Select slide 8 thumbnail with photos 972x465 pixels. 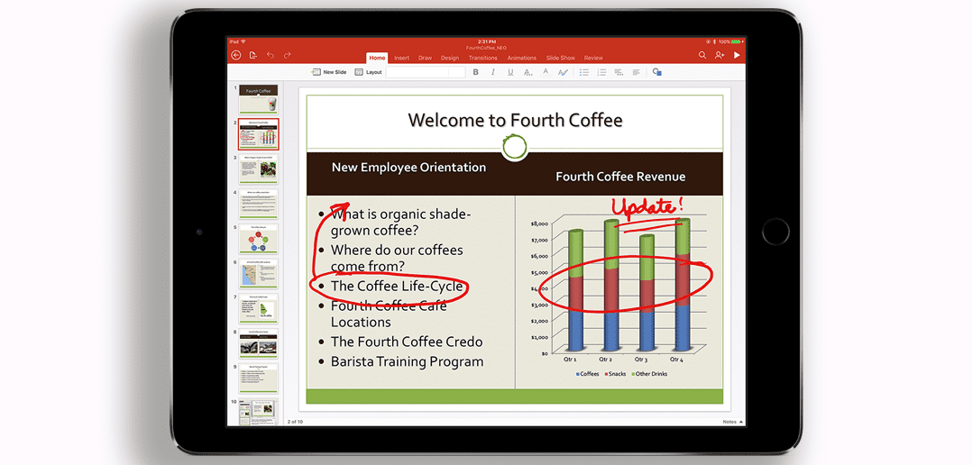pos(259,342)
